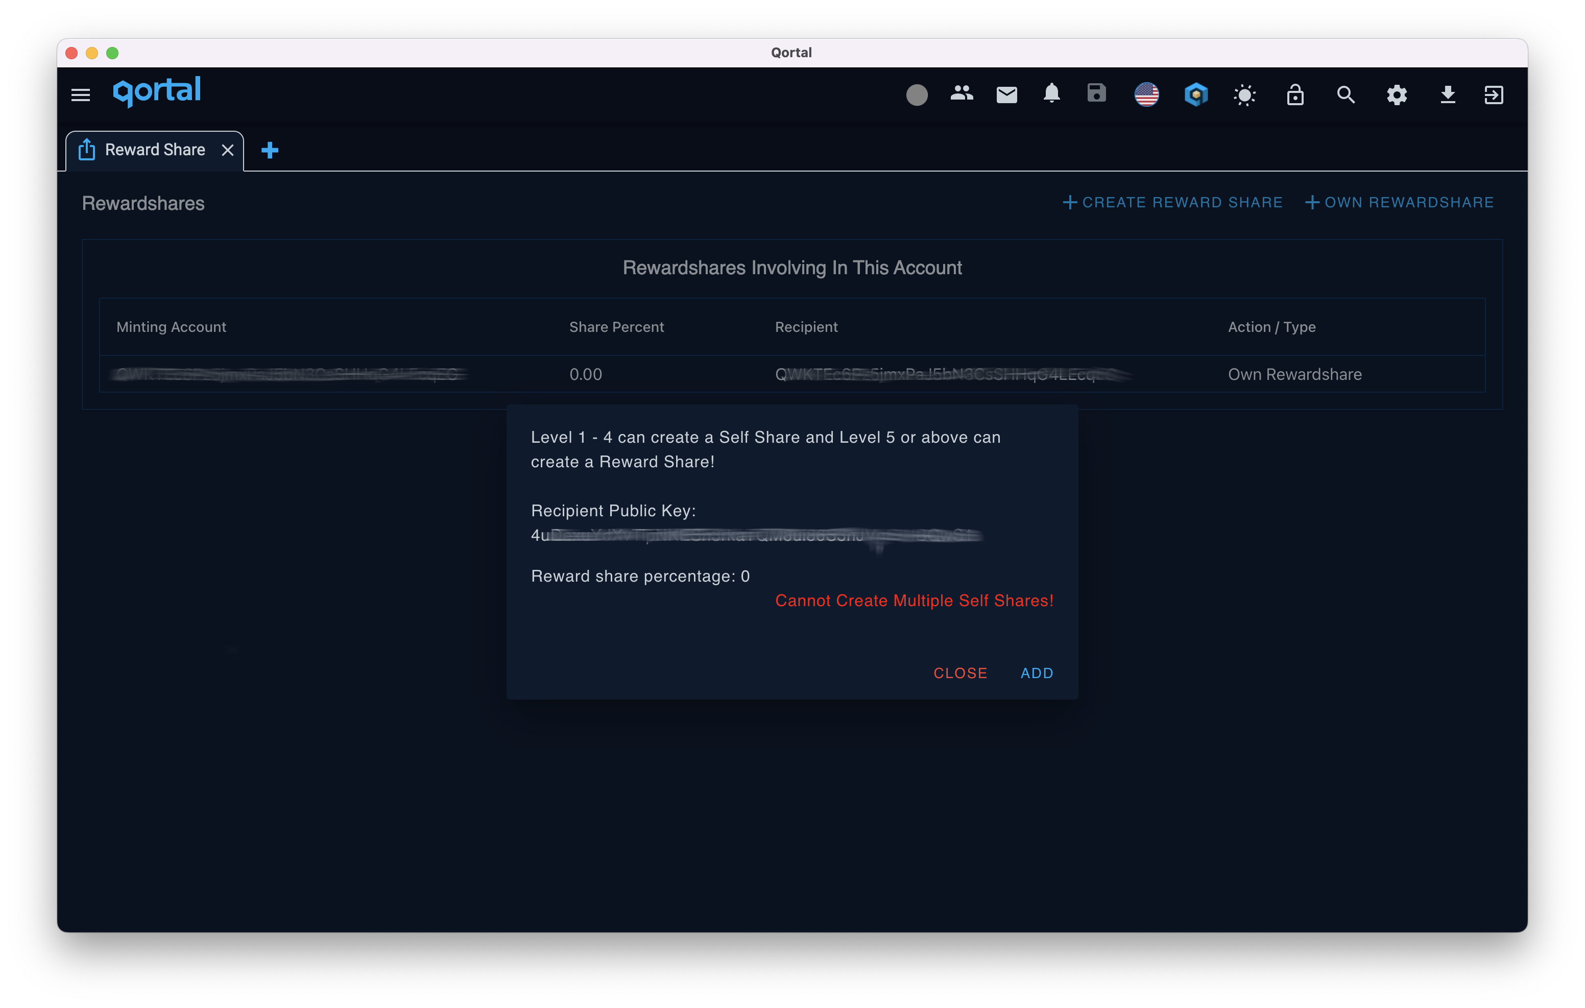This screenshot has width=1585, height=1008.
Task: Click the Reward Share tab share icon
Action: (x=86, y=150)
